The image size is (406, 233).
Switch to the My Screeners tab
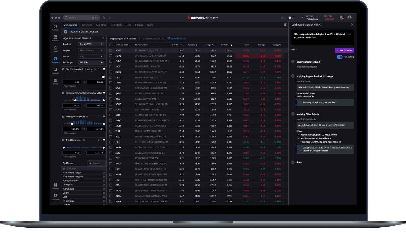click(70, 25)
